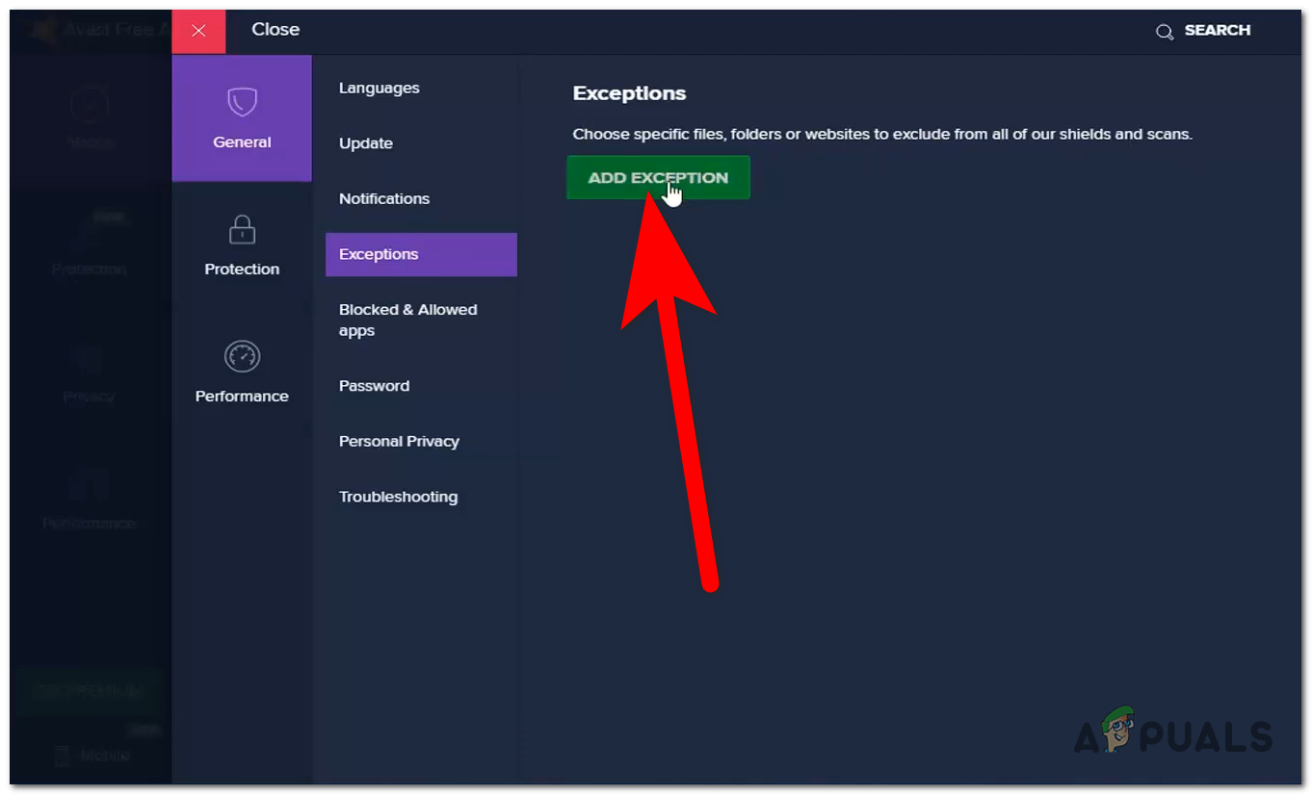Select the highlighted Exceptions section
The width and height of the screenshot is (1312, 795).
point(378,254)
